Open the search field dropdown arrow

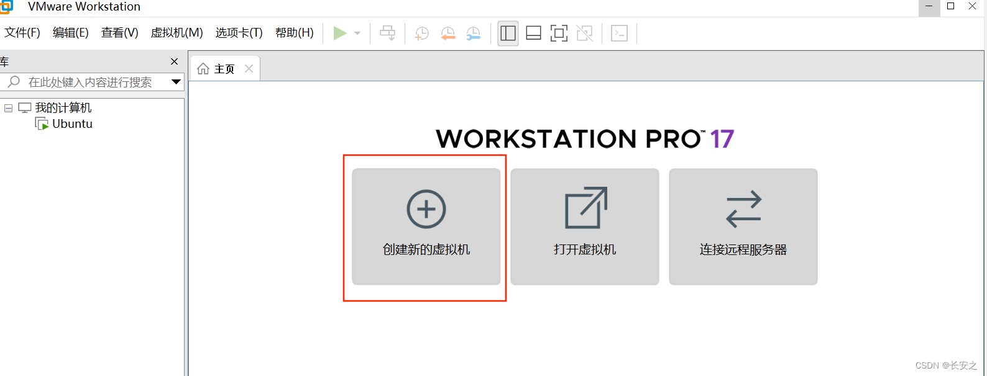point(177,82)
